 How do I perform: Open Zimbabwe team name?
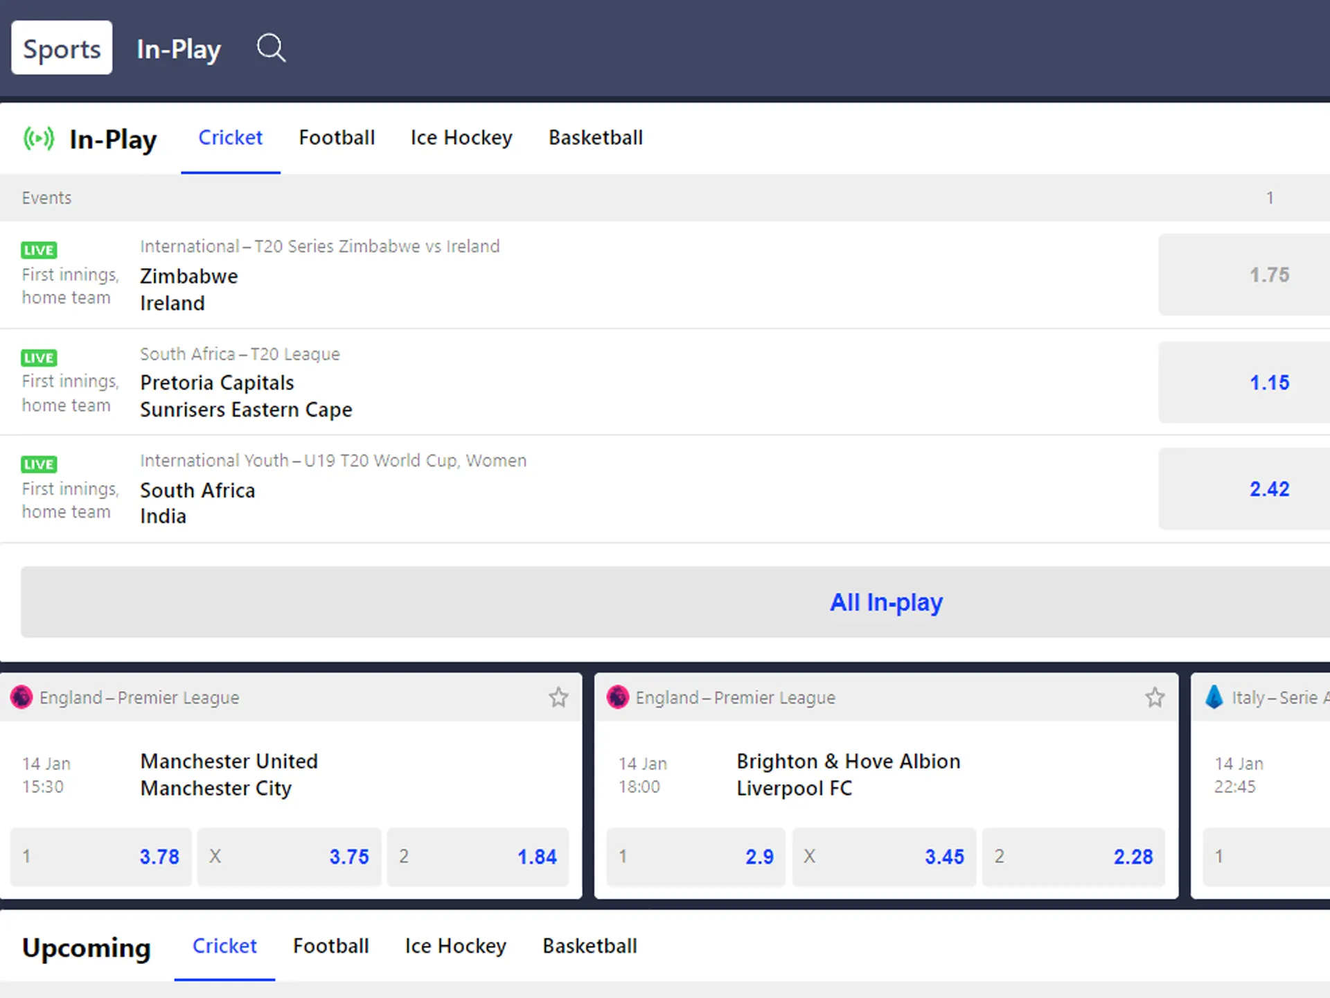coord(189,276)
